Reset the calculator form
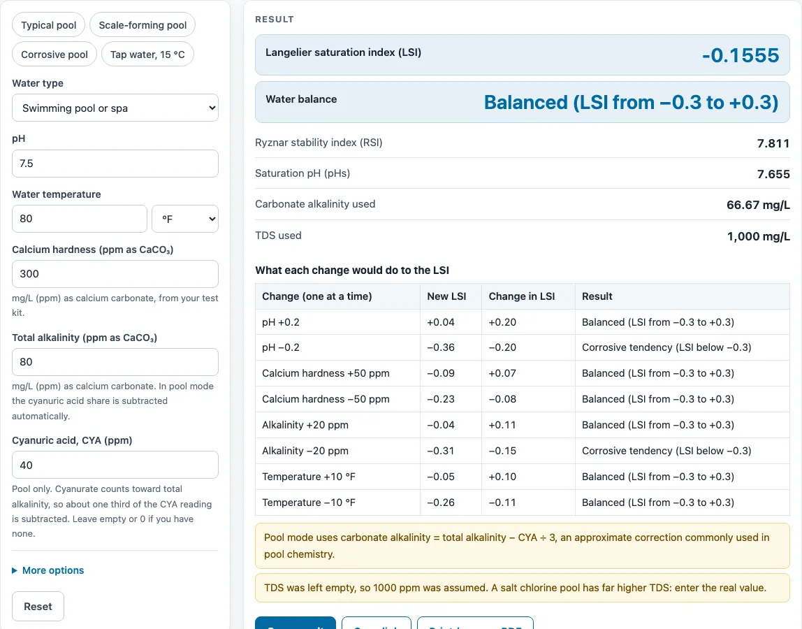Viewport: 802px width, 629px height. point(38,607)
